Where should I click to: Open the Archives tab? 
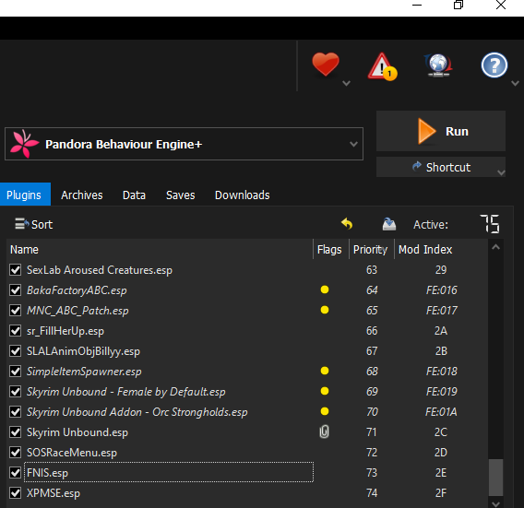tap(82, 195)
